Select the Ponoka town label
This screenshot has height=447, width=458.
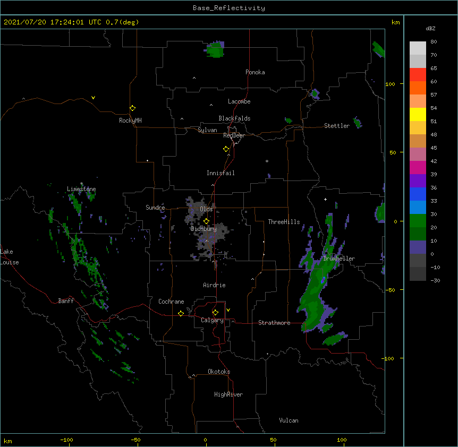pos(255,72)
